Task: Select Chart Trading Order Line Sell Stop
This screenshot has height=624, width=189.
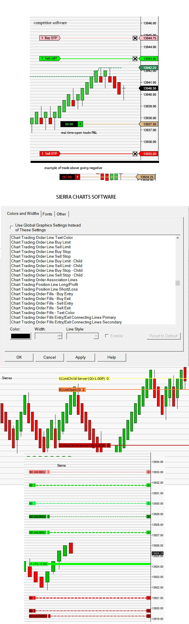Action: [x=41, y=257]
